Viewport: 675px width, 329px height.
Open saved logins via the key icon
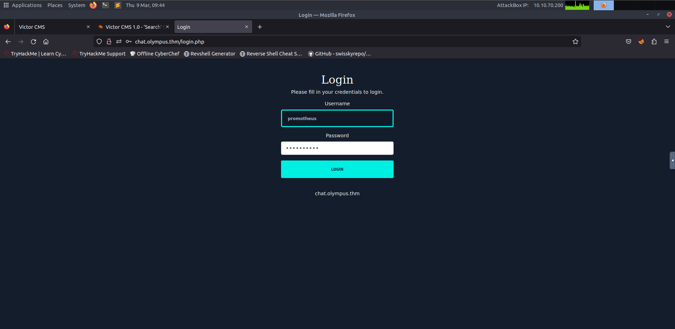pos(128,41)
